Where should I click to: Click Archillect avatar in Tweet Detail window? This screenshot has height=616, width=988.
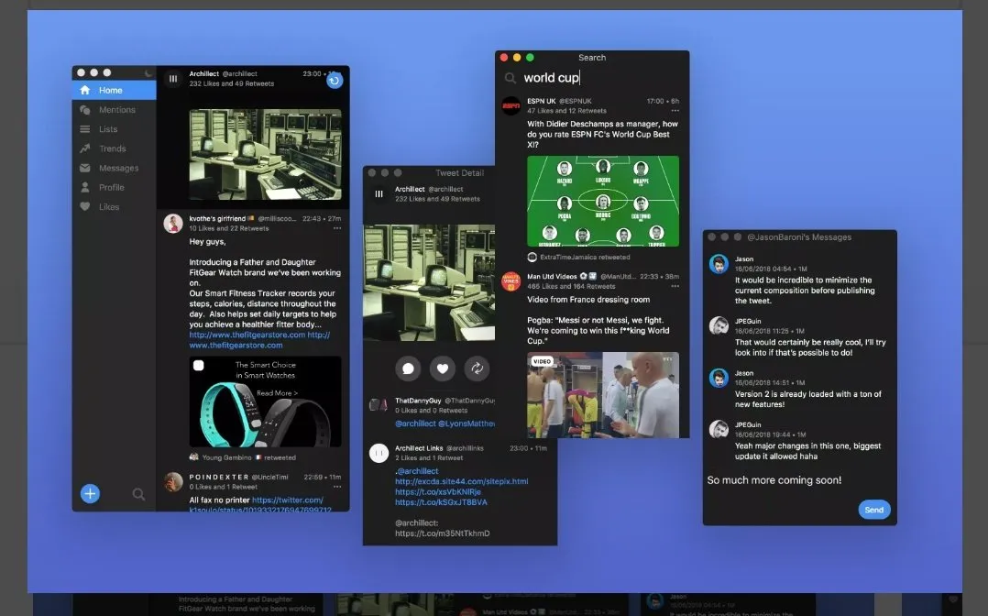click(x=379, y=194)
